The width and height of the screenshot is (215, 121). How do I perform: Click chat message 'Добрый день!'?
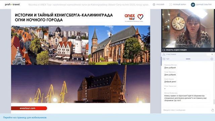170,82
